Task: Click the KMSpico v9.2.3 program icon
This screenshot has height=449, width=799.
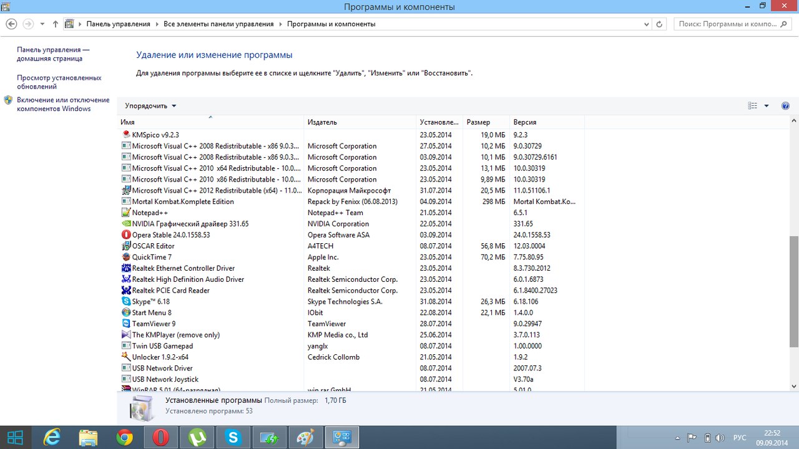Action: [x=126, y=135]
